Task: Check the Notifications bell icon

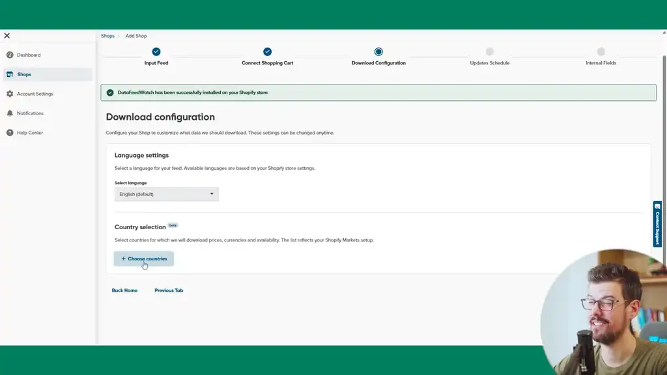Action: pos(9,113)
